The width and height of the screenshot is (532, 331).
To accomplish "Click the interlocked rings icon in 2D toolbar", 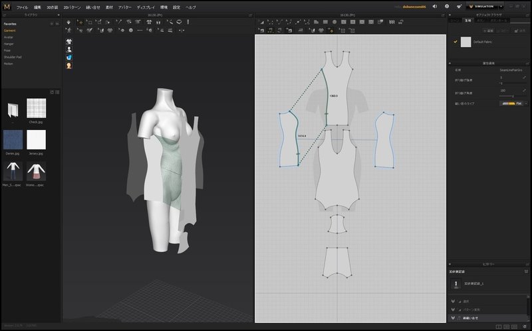I will 321,30.
